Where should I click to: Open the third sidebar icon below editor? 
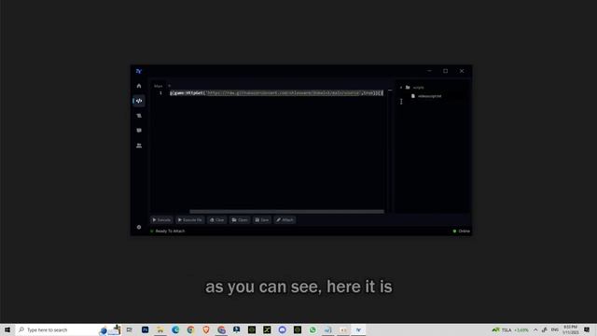point(139,116)
